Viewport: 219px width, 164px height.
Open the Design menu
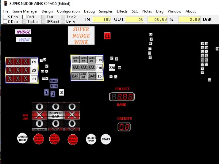click(x=47, y=11)
